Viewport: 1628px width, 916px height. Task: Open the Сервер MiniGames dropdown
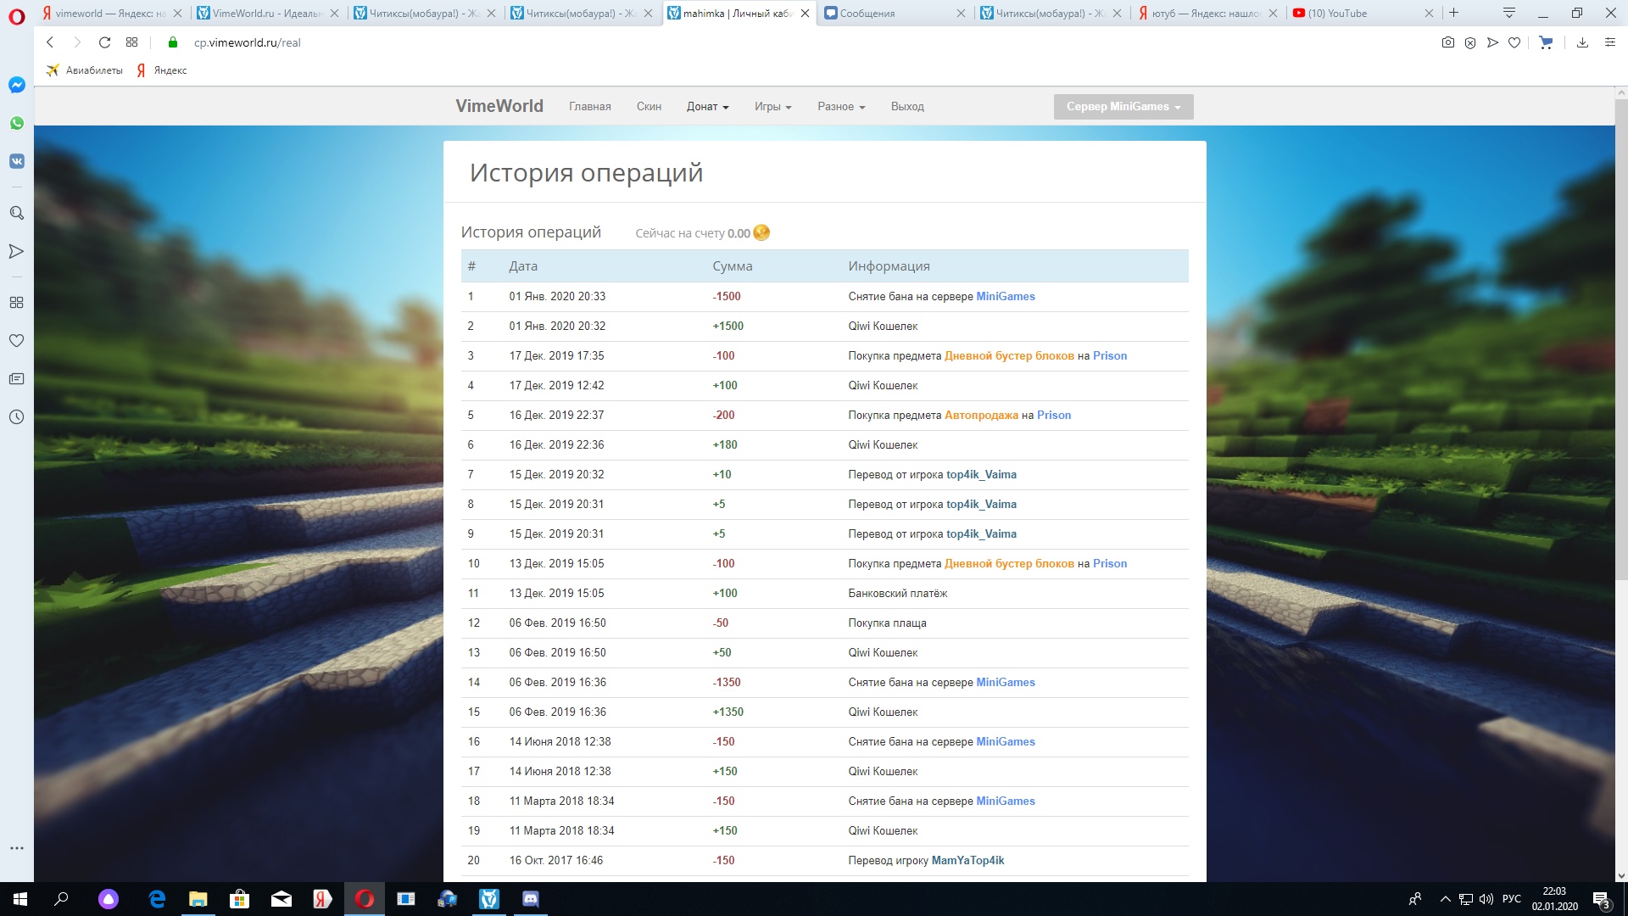1123,106
